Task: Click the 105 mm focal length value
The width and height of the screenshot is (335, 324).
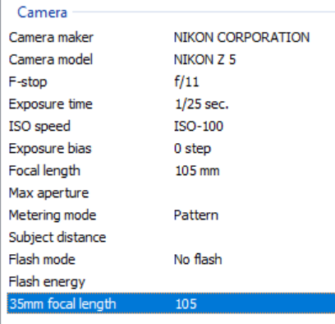Action: coord(197,171)
